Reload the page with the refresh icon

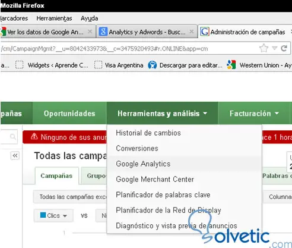click(x=284, y=48)
